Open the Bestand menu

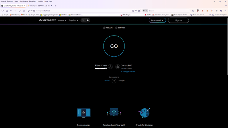coord(3,1)
